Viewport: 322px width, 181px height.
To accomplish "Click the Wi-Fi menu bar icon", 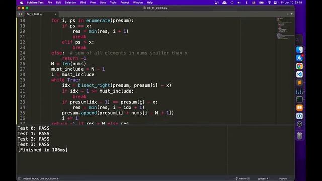I will (269, 3).
